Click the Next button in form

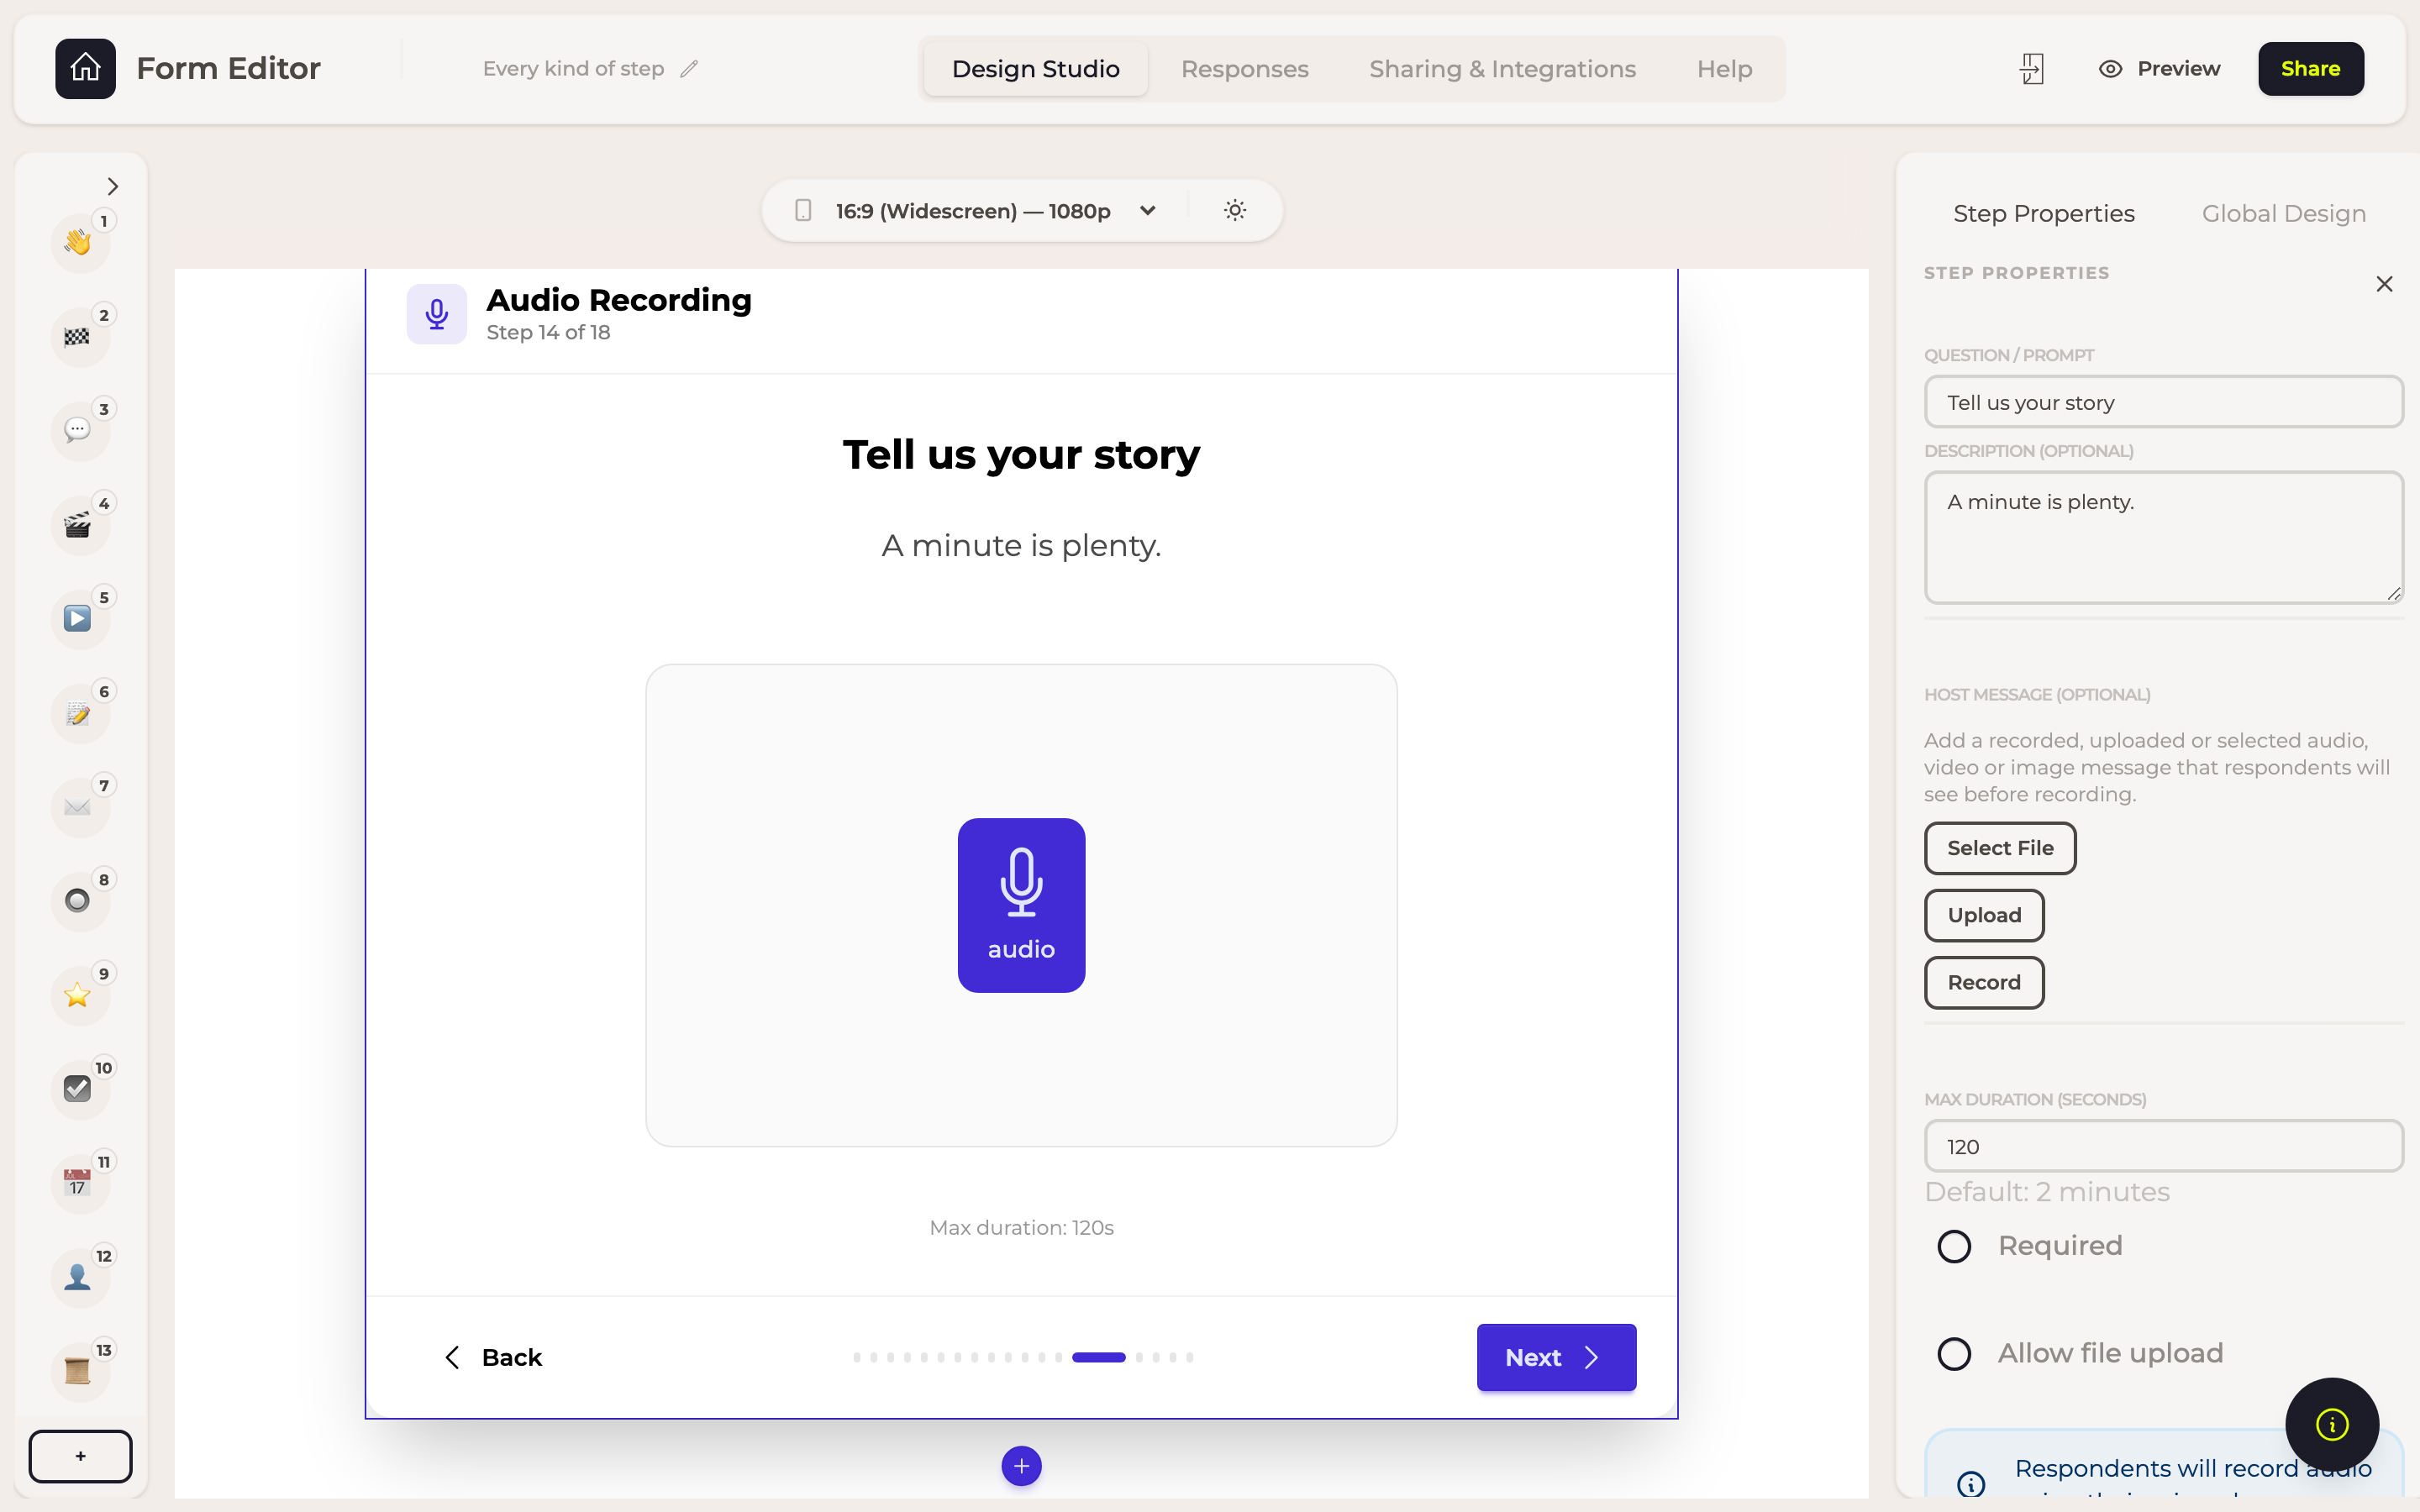click(x=1556, y=1357)
